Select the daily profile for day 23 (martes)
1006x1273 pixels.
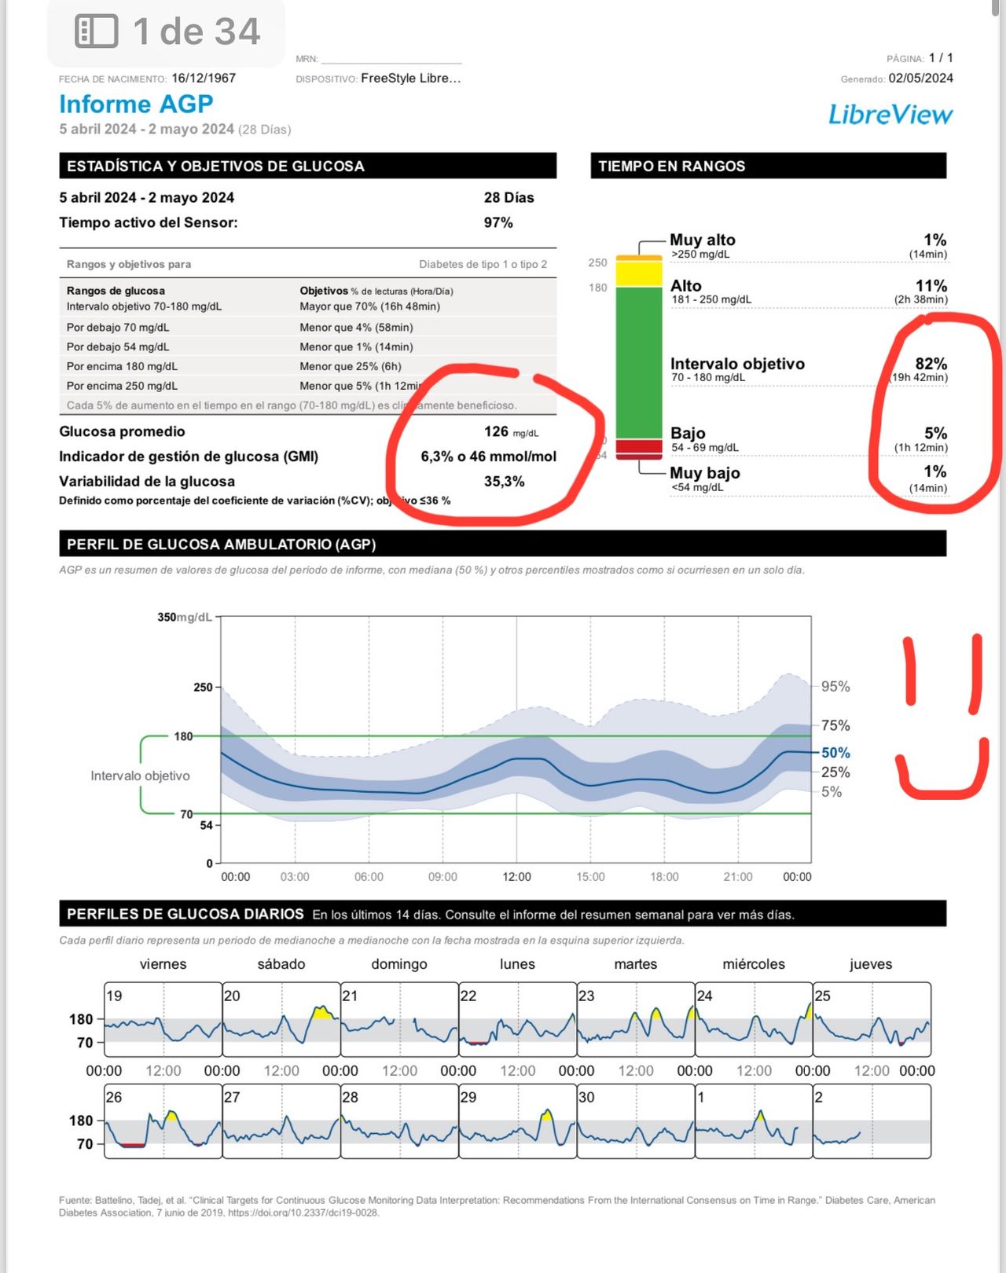635,1019
